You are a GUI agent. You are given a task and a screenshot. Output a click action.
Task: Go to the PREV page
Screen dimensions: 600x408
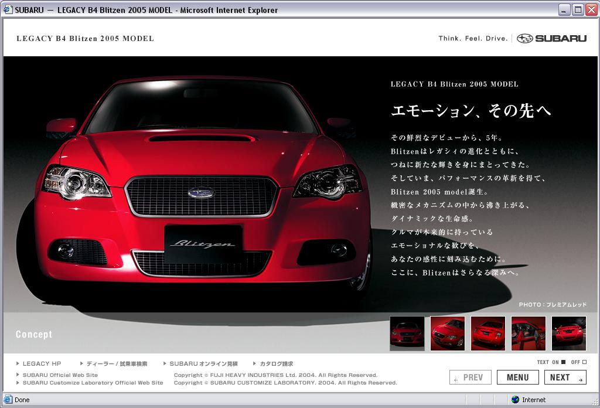tap(471, 378)
